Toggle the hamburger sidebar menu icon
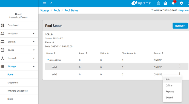 [44, 3]
